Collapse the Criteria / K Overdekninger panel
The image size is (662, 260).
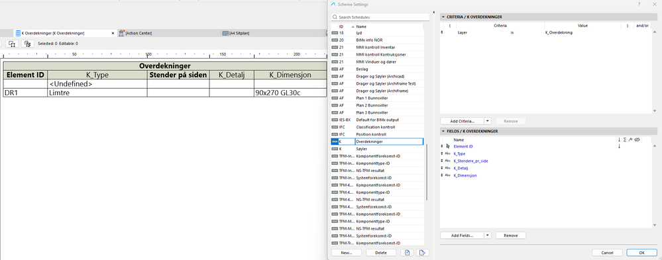click(443, 17)
